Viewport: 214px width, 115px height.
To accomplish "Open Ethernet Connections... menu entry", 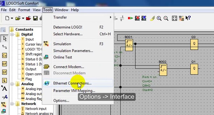I will (78, 83).
